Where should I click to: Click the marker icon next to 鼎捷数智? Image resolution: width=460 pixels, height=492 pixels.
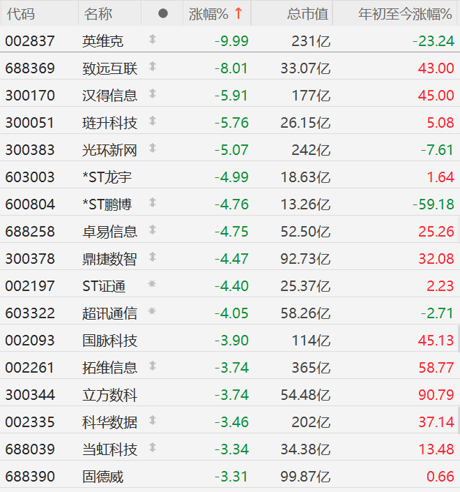point(153,258)
